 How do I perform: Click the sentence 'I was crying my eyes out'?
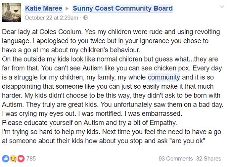[x=39, y=113]
